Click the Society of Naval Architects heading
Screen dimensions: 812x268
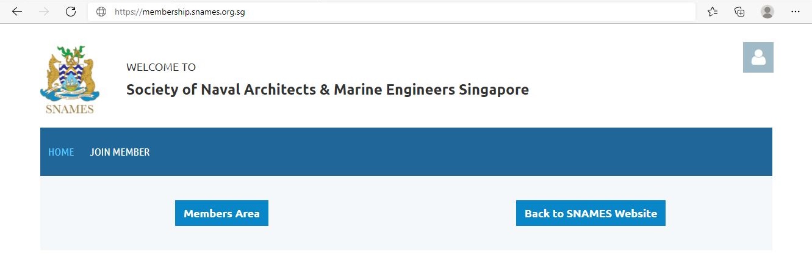point(328,90)
